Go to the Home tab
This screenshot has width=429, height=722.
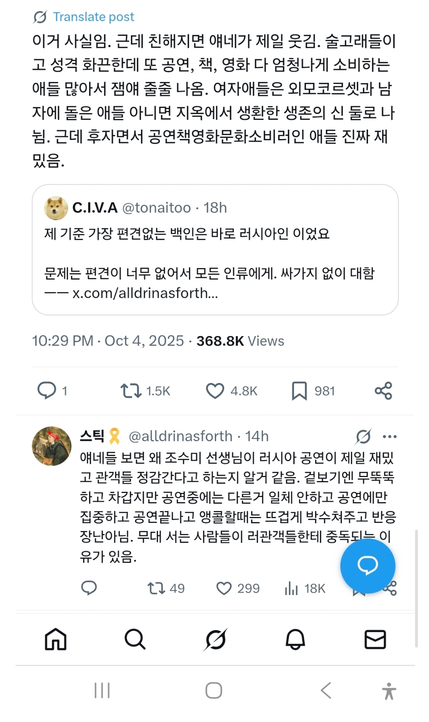tap(56, 639)
